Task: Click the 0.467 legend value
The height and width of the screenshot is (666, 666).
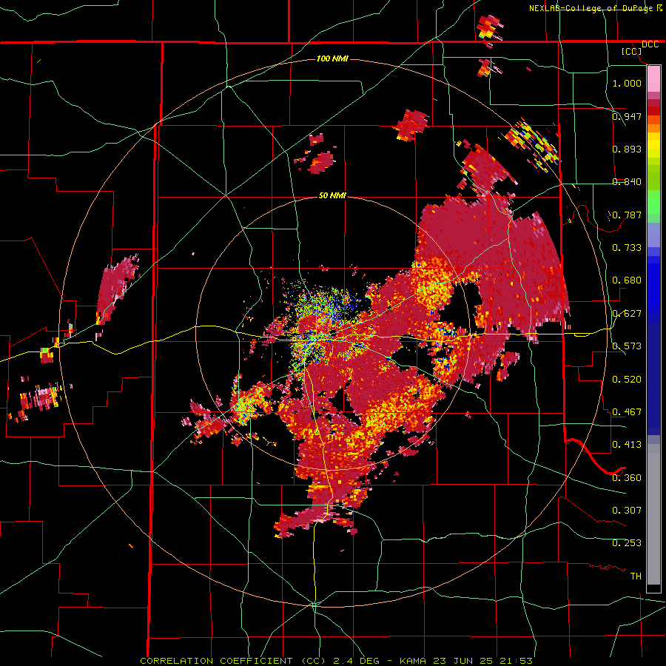Action: [x=627, y=411]
